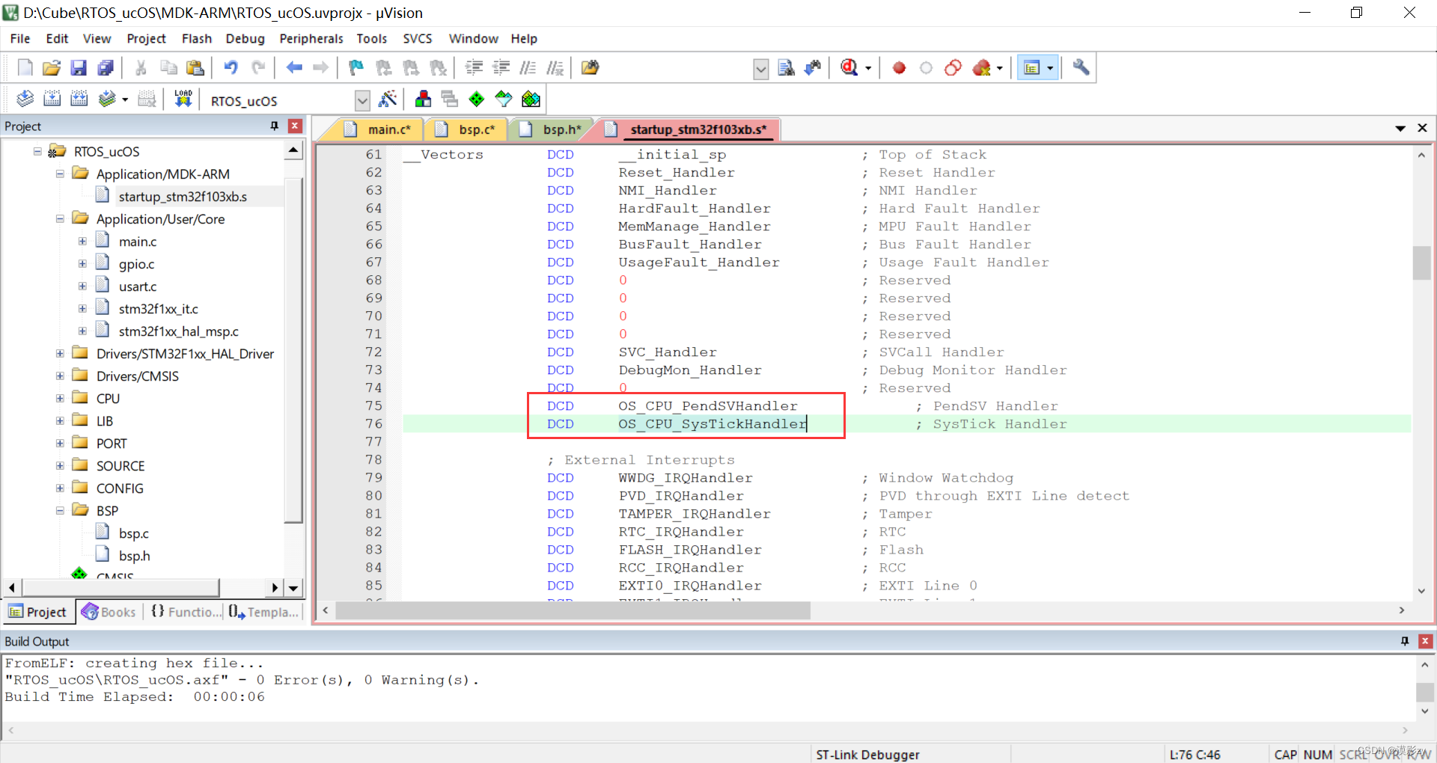Click the New file icon

click(x=25, y=68)
